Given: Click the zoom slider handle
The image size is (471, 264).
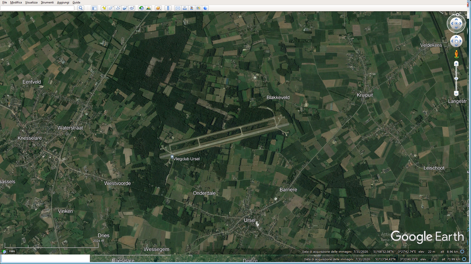Looking at the screenshot, I should pyautogui.click(x=456, y=78).
